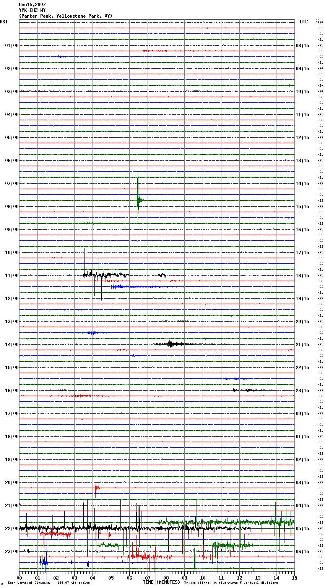Select the 03:15 UTC time label

[x=302, y=483]
